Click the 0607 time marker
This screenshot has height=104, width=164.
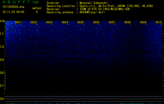[x=112, y=22]
